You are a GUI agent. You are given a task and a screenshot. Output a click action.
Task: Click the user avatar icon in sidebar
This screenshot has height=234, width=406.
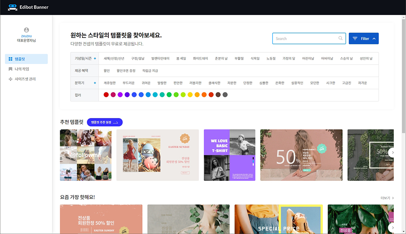(x=26, y=30)
